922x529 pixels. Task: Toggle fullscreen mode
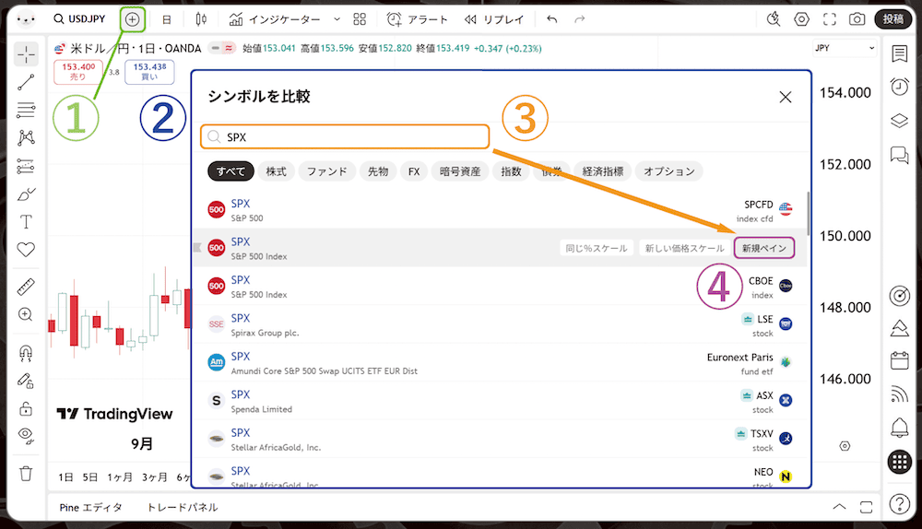829,19
